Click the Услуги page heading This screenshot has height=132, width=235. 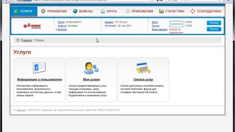pyautogui.click(x=22, y=52)
